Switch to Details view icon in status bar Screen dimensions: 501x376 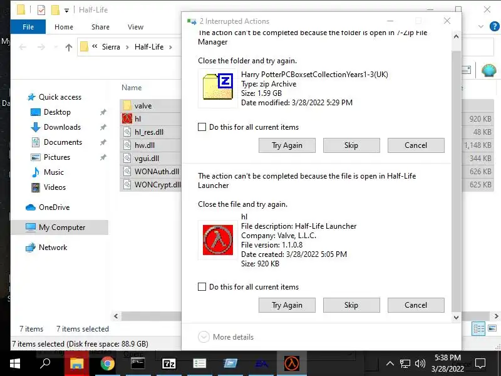click(x=478, y=328)
